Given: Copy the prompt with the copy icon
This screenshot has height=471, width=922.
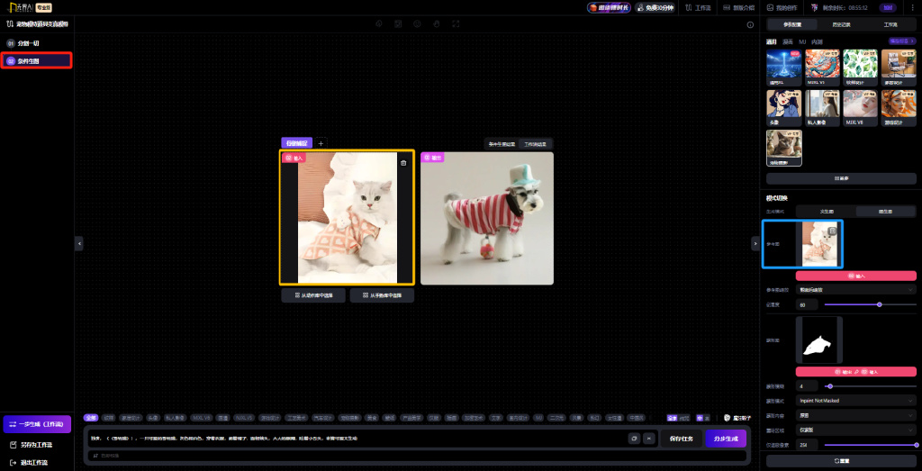Looking at the screenshot, I should pos(634,438).
